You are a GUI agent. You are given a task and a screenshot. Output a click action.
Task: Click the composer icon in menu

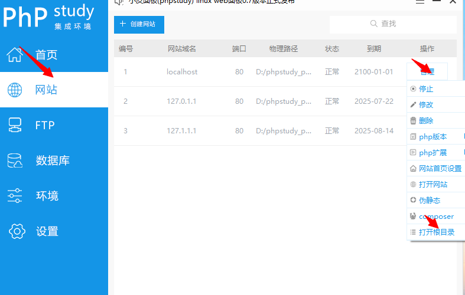point(413,216)
